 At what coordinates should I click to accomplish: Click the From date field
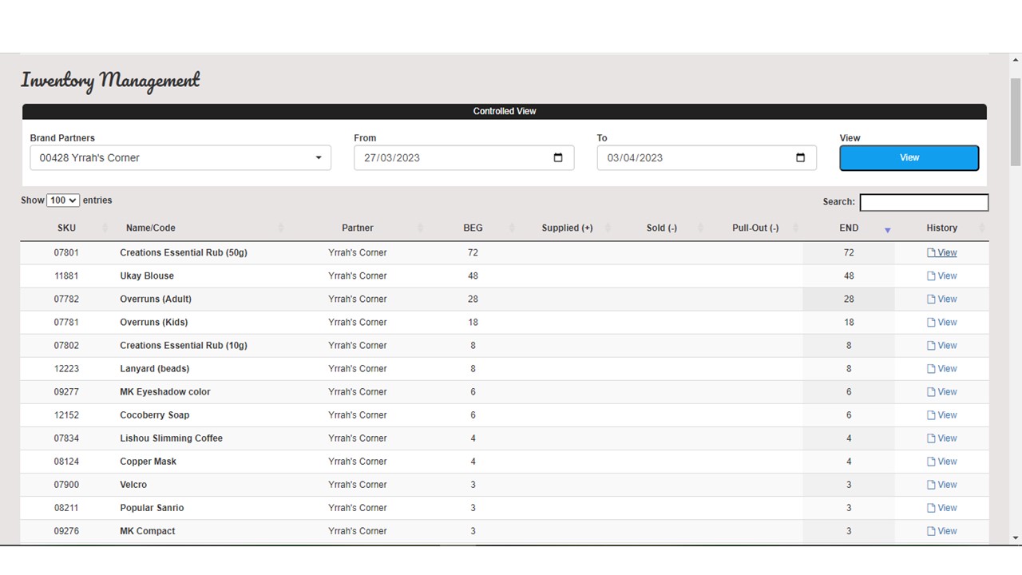click(464, 157)
